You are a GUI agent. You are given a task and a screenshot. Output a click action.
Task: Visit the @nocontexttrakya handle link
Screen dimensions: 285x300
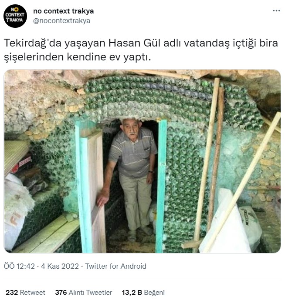(61, 21)
